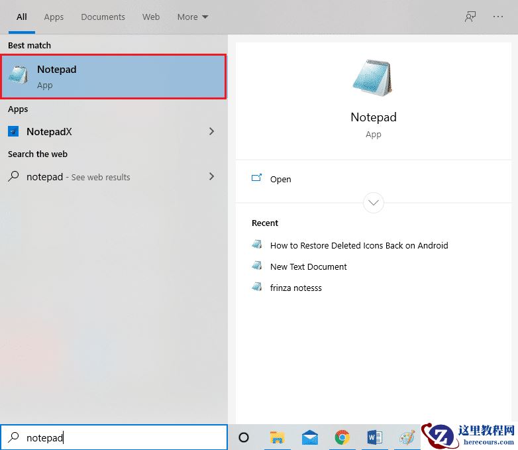
Task: Click the Cortana circle on taskbar
Action: coord(244,437)
